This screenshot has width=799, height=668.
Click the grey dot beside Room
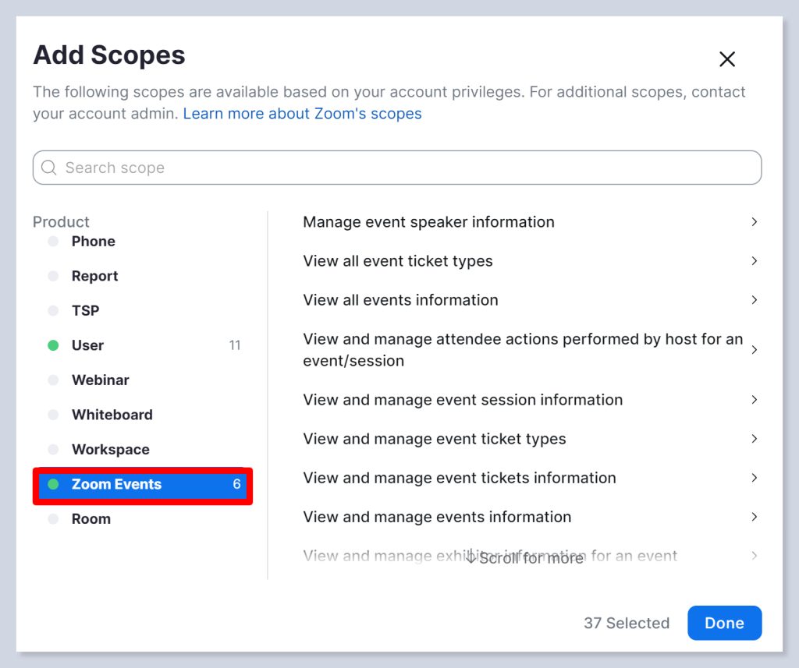tap(53, 519)
